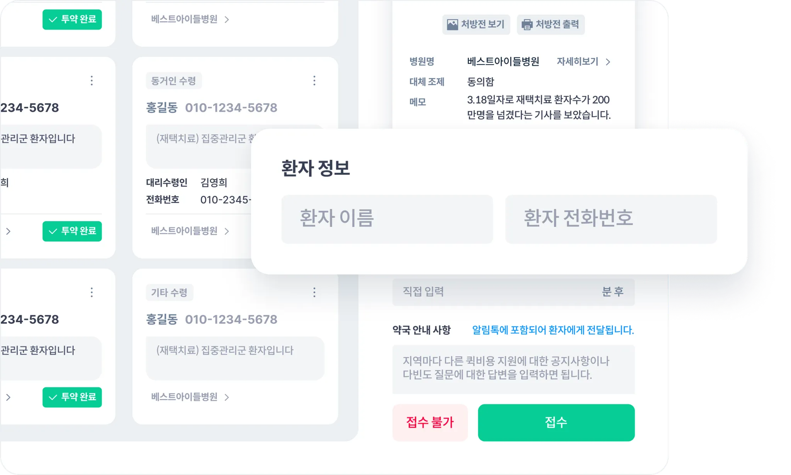Select the 동거인 수령 tag label

pyautogui.click(x=173, y=81)
